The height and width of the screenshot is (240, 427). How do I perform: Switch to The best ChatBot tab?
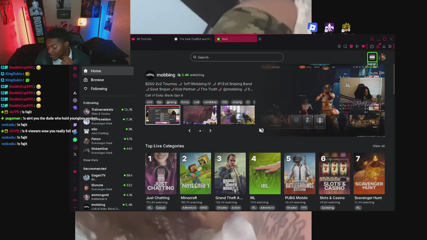click(193, 39)
